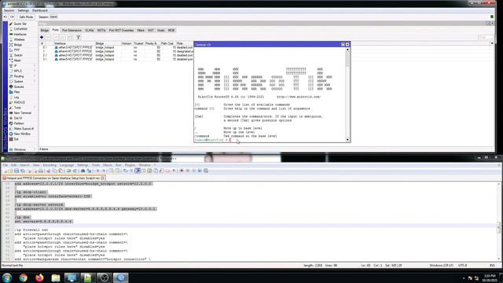Open Files in WinBox sidebar
Viewport: 503px width, 283px height.
[17, 92]
